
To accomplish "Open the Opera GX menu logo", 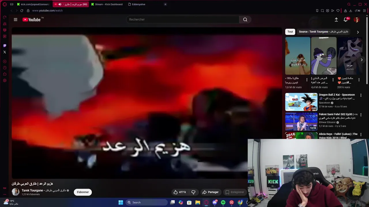I will click(5, 4).
